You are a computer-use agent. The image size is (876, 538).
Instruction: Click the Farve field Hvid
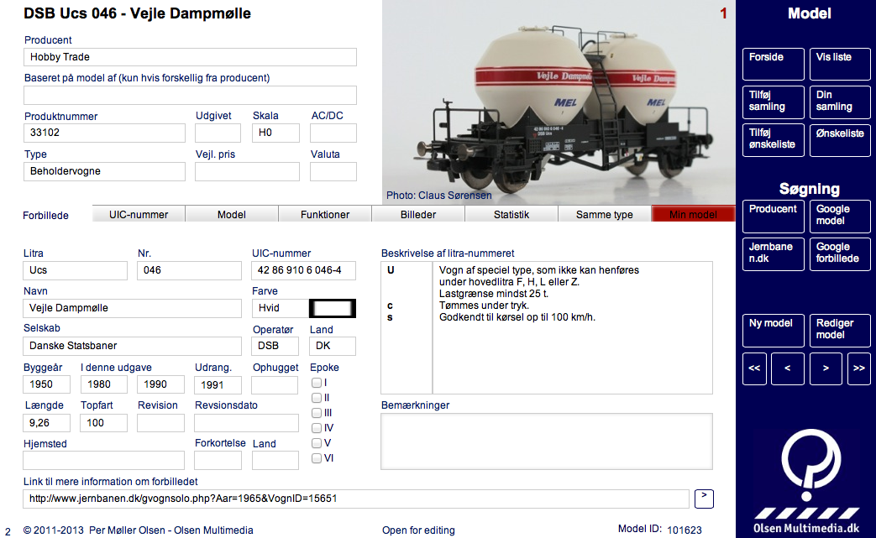coord(281,308)
